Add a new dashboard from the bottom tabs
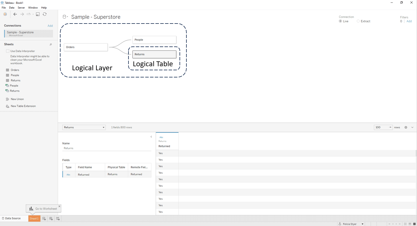 point(51,219)
